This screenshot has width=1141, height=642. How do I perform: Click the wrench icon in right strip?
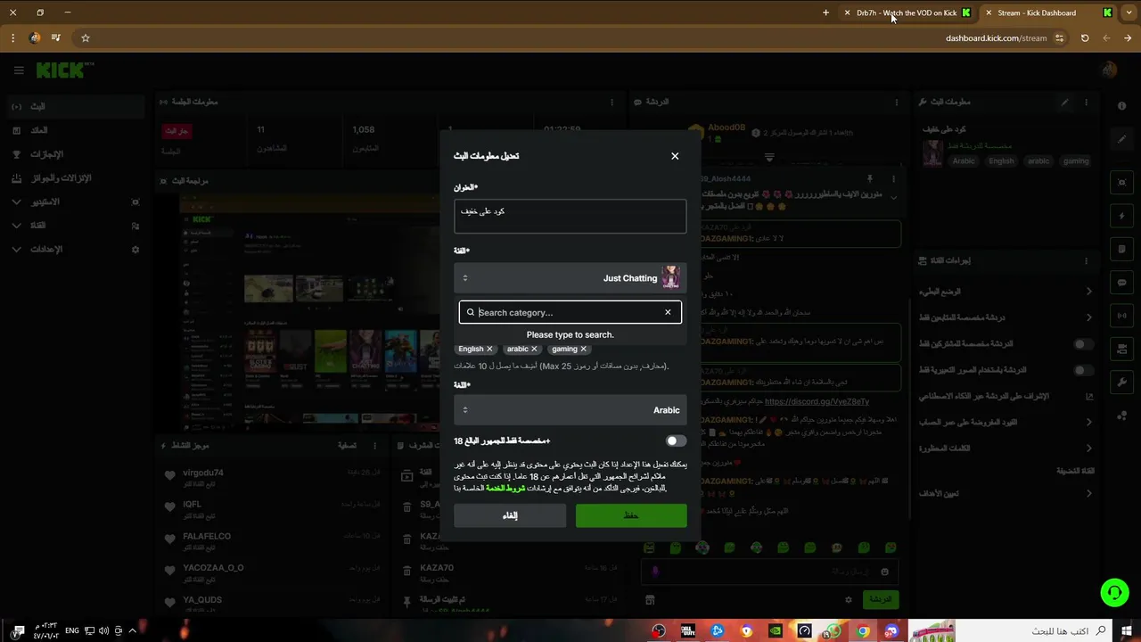coord(1122,382)
